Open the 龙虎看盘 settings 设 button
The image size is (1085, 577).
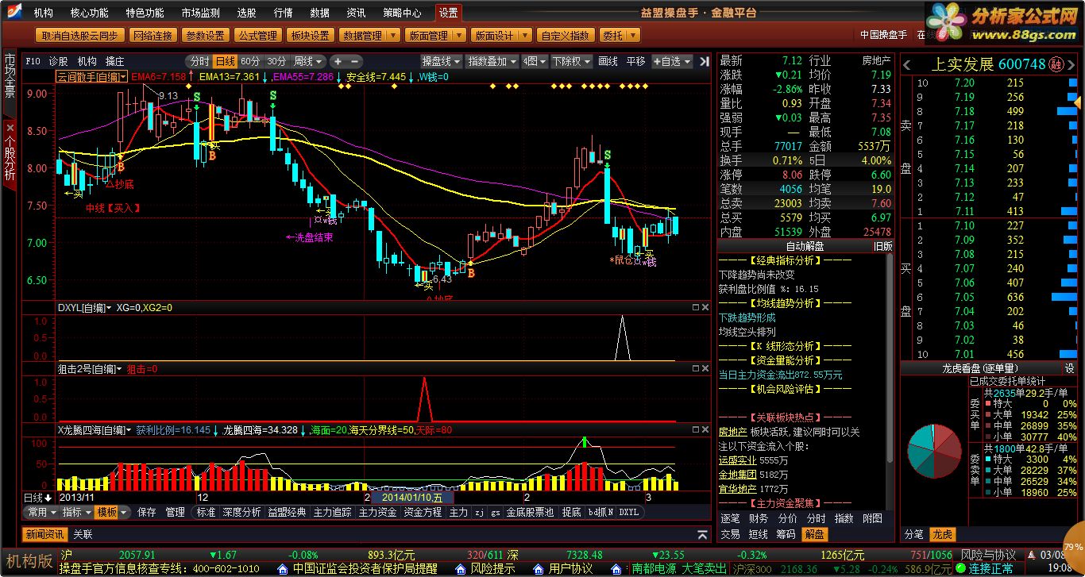1071,368
